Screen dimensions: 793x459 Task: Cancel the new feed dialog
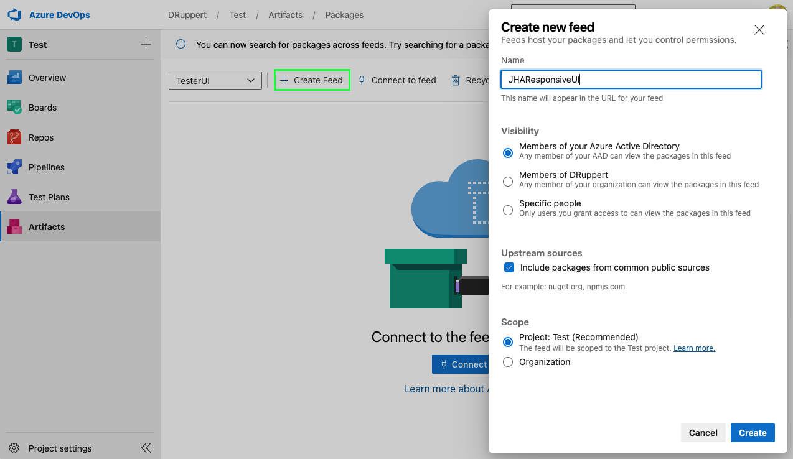coord(703,433)
